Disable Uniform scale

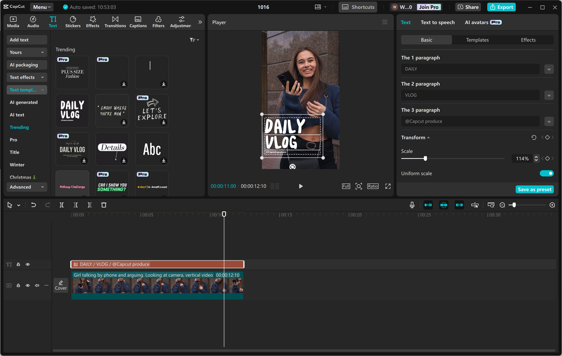tap(547, 173)
